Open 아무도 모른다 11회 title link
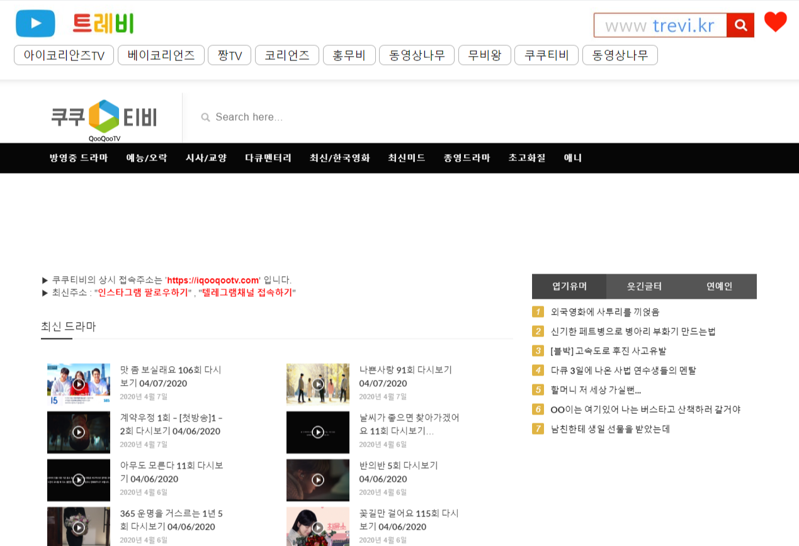Viewport: 799px width, 546px height. click(x=171, y=472)
